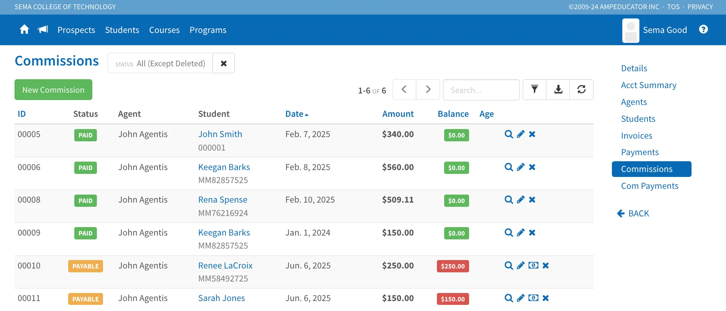Sort table by Amount column
Screen dimensions: 726x311
tap(398, 114)
